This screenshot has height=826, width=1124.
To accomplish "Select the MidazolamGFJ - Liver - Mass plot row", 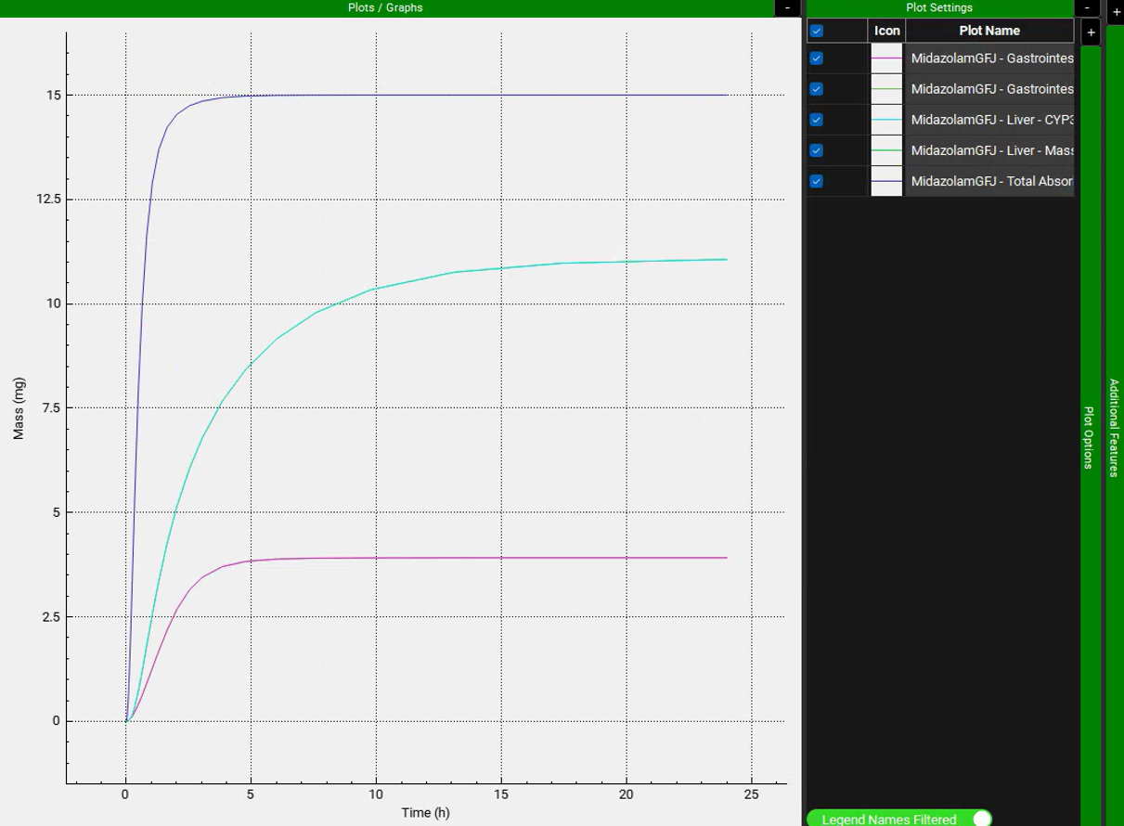I will [991, 150].
